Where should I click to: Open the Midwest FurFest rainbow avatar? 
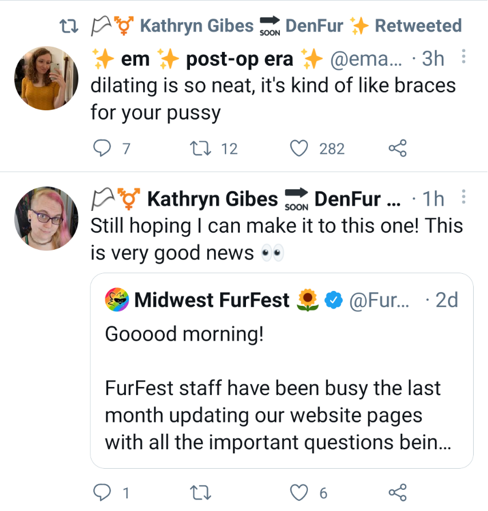117,300
